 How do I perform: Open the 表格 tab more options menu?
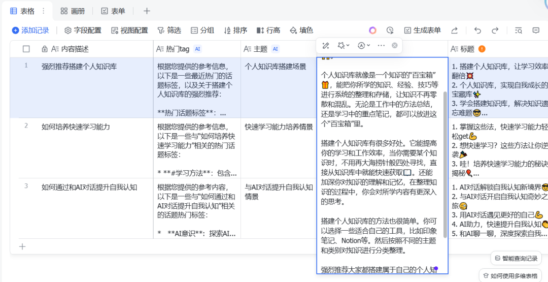pos(43,11)
